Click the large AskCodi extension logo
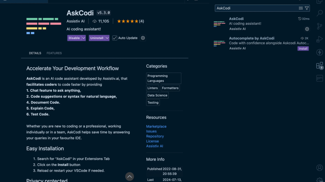Viewport: 325px width, 182px height. (44, 26)
